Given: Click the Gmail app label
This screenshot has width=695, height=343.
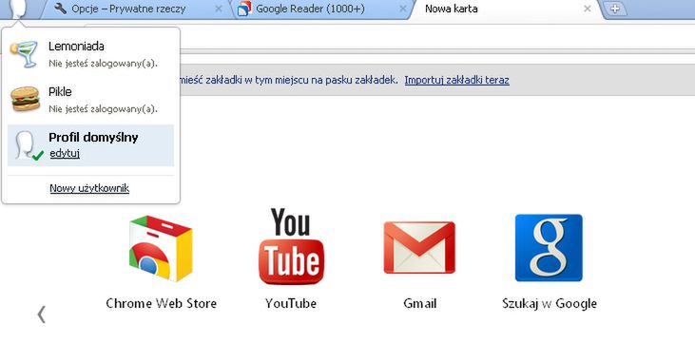Looking at the screenshot, I should [419, 303].
